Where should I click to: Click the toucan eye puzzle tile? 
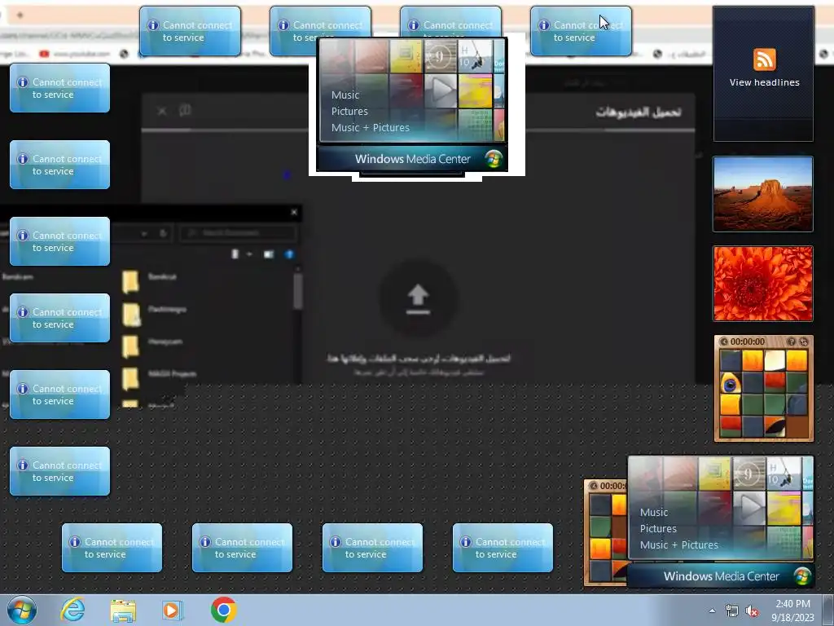pos(731,383)
